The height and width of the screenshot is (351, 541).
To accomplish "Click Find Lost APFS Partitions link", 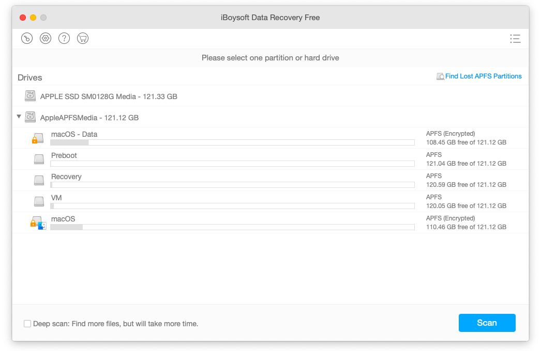I will 483,76.
